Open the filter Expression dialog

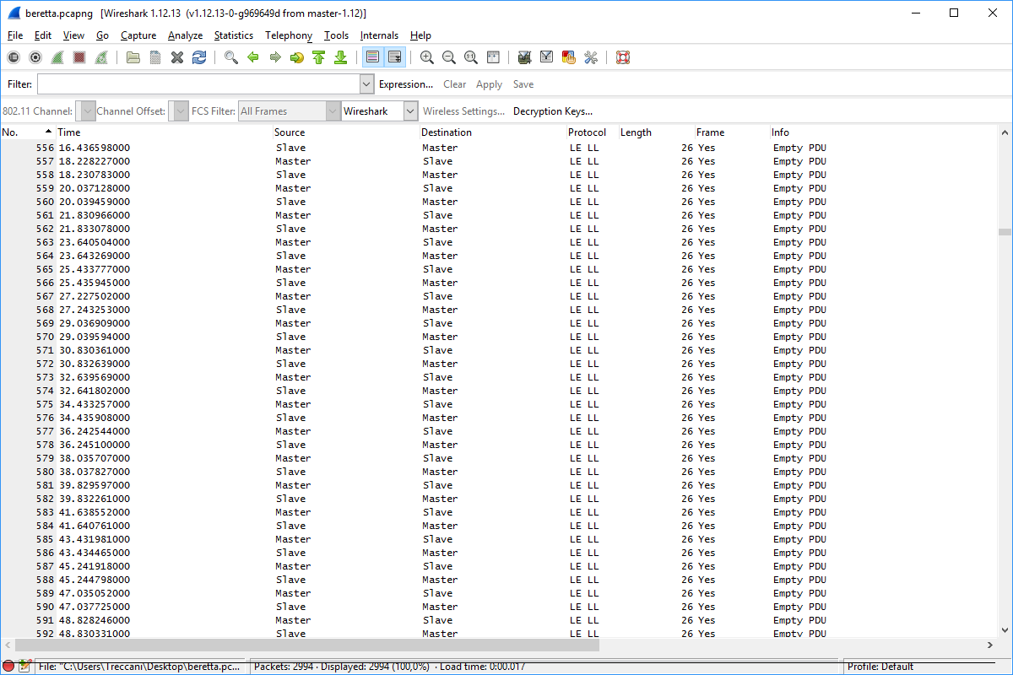(x=406, y=84)
